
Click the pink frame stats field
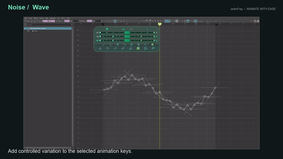pos(45,21)
